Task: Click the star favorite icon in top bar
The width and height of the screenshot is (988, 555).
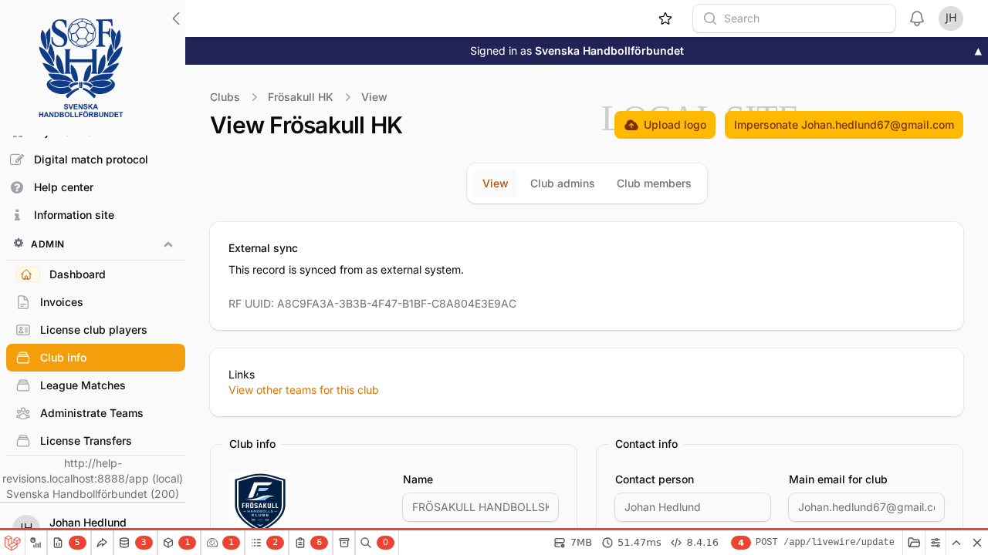Action: (x=665, y=18)
